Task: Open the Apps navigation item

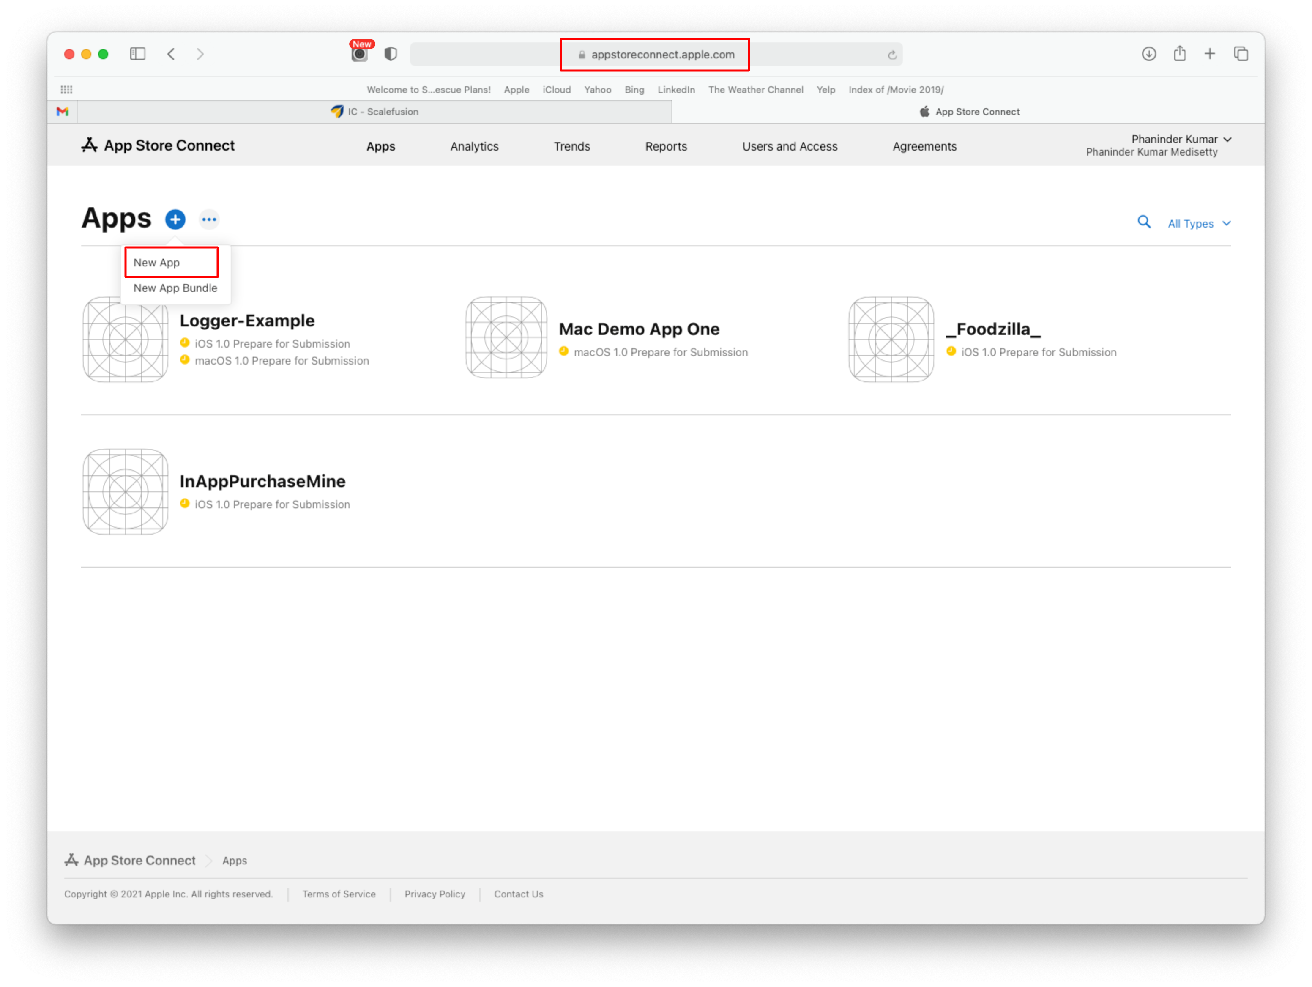Action: 381,147
